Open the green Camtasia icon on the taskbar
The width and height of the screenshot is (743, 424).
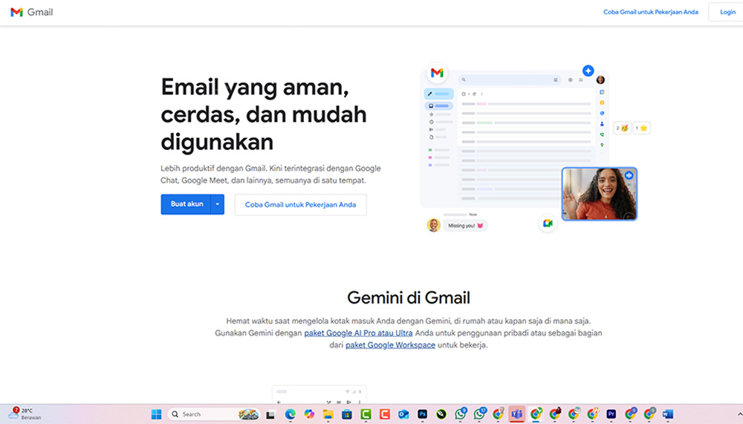coord(366,414)
